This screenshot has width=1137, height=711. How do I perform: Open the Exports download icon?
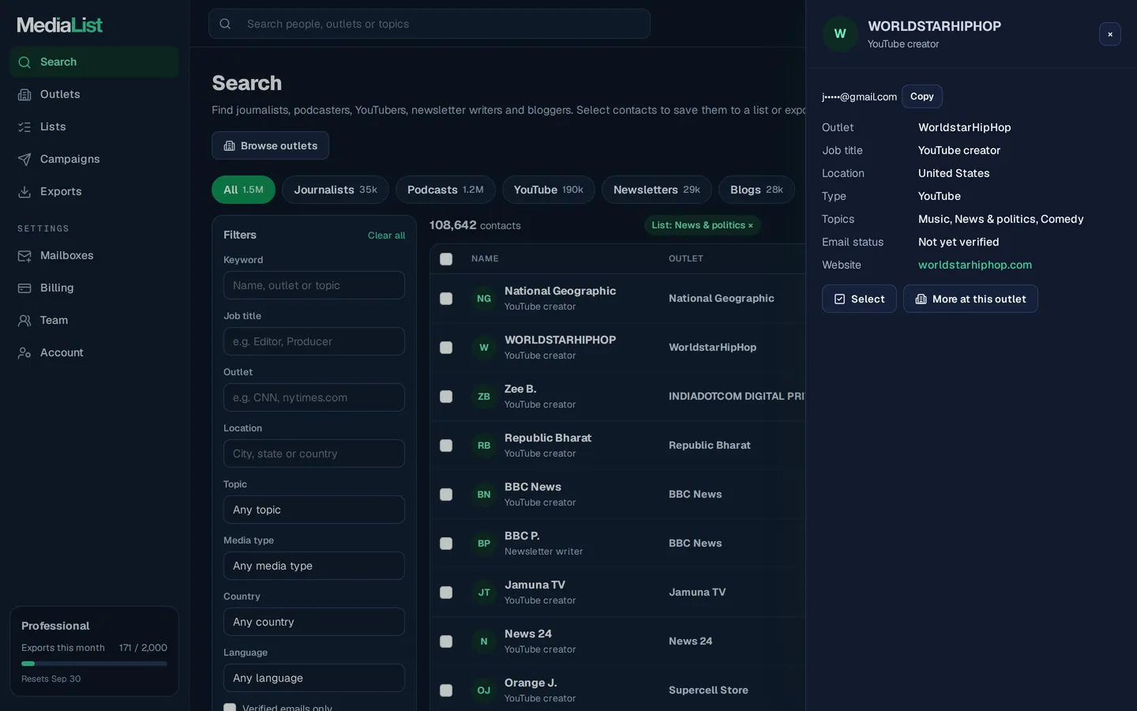point(24,192)
